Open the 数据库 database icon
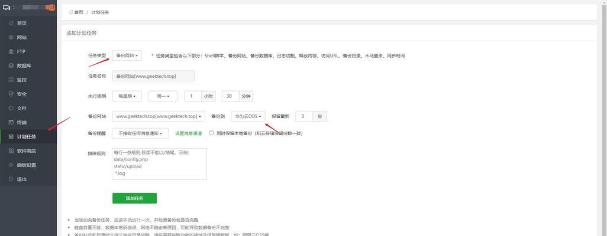The width and height of the screenshot is (607, 236). 11,65
